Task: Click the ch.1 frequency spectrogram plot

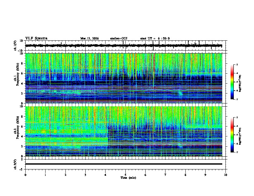Action: [124, 78]
